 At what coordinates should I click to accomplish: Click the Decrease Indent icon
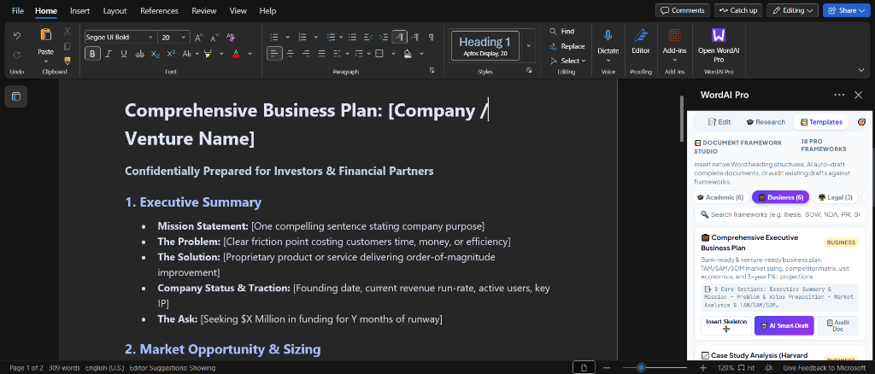click(367, 38)
